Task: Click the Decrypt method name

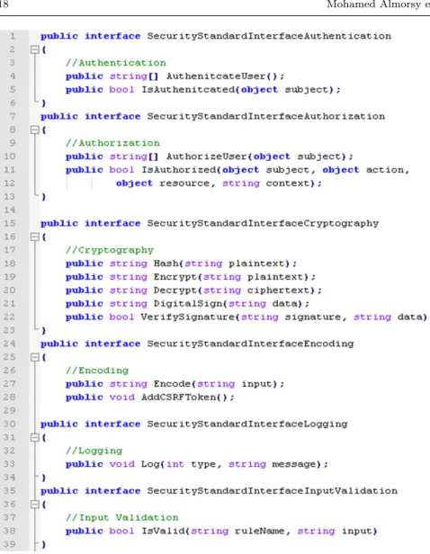Action: (175, 290)
